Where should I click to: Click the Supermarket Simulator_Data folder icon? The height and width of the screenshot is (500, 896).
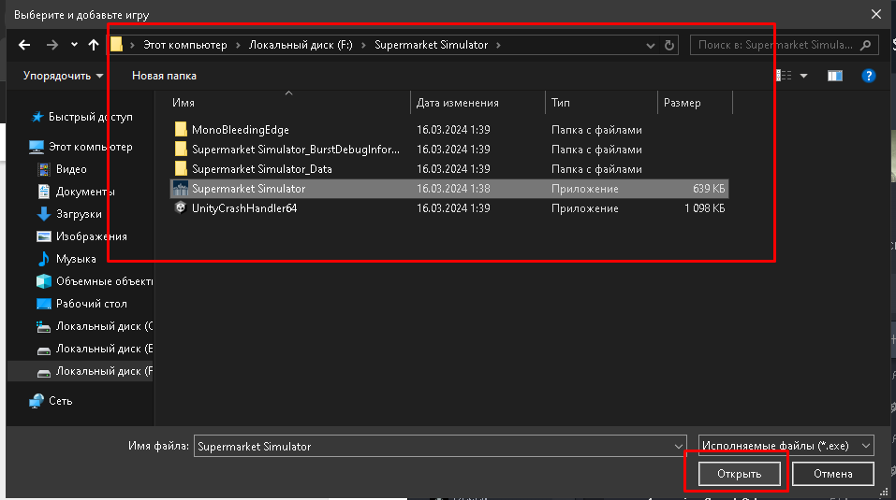(181, 169)
